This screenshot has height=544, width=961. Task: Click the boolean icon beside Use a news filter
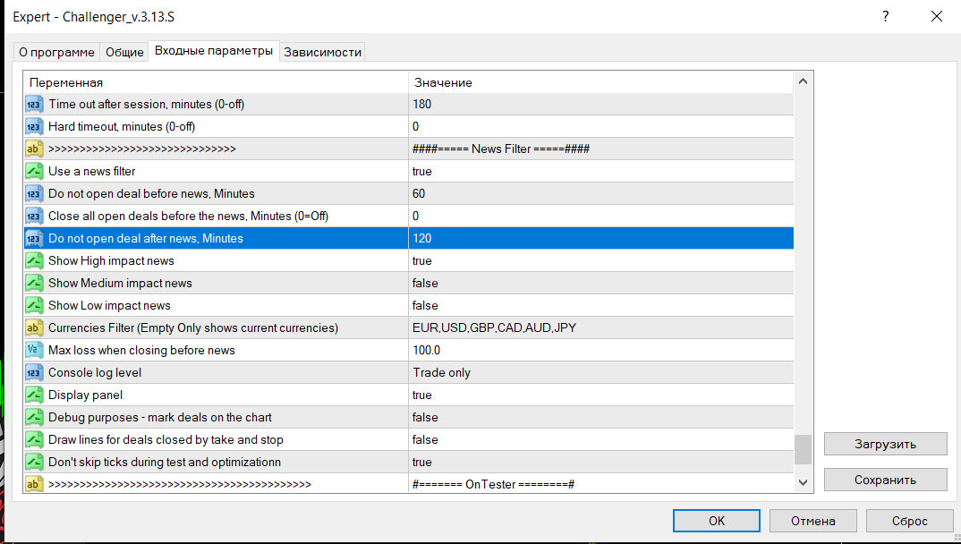coord(34,171)
